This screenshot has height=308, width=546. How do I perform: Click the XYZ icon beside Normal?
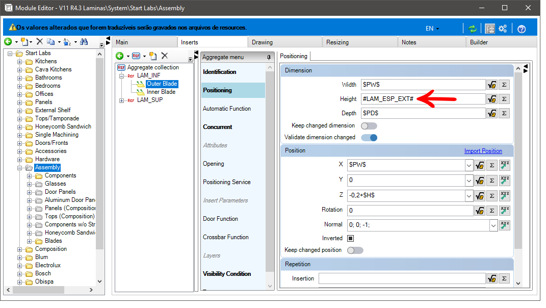tap(505, 225)
